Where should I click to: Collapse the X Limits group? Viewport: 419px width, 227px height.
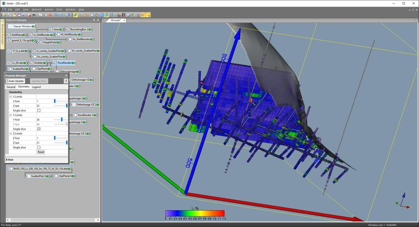click(11, 97)
